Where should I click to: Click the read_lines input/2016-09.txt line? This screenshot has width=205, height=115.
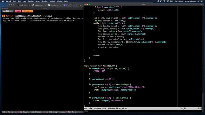[x=119, y=87]
